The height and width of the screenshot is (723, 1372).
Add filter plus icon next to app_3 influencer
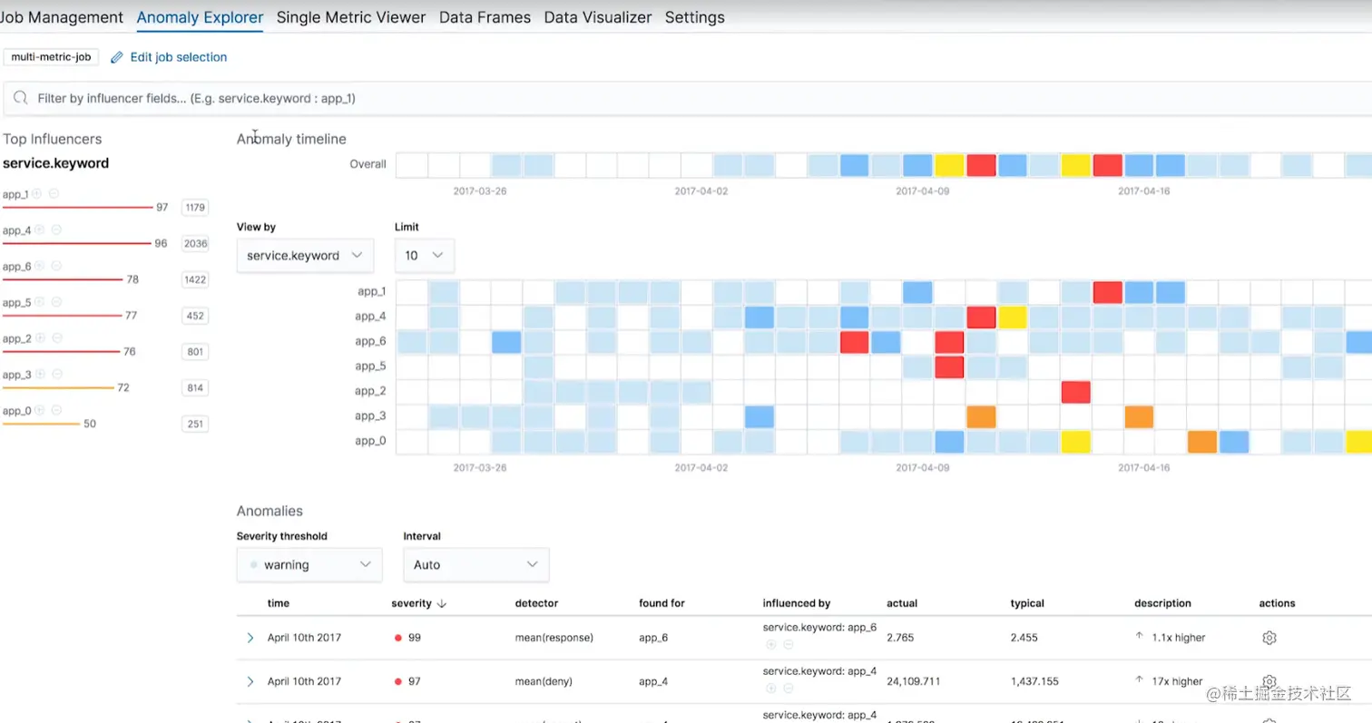coord(40,374)
